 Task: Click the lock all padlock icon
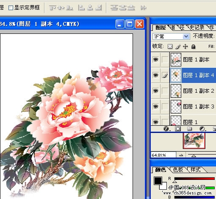[x=193, y=47]
